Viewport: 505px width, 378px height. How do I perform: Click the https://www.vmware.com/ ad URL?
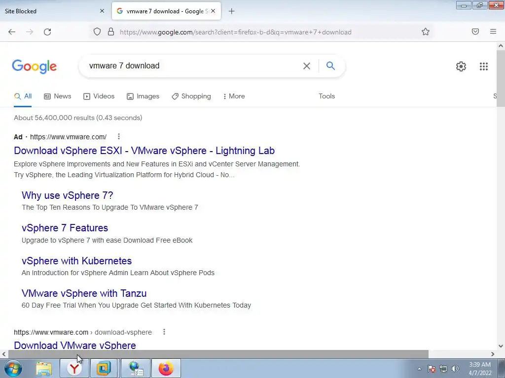(68, 137)
